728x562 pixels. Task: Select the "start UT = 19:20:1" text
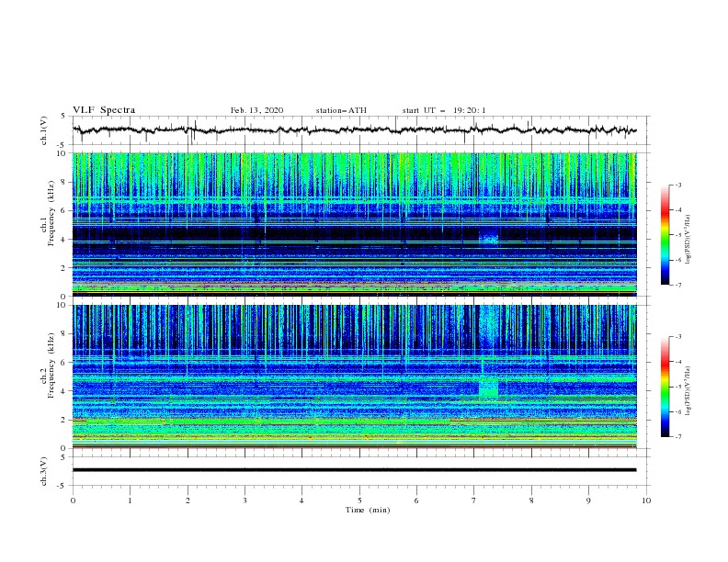444,110
